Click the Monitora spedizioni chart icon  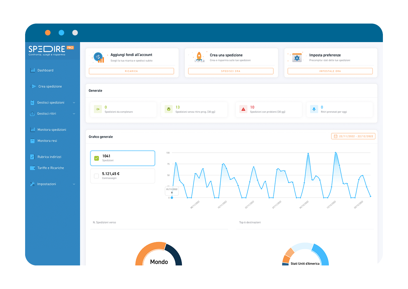(x=33, y=130)
